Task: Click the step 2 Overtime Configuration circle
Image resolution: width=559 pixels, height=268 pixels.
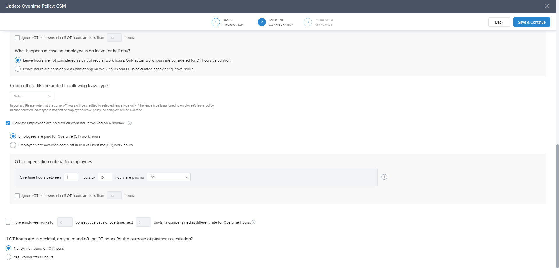Action: coord(262,22)
